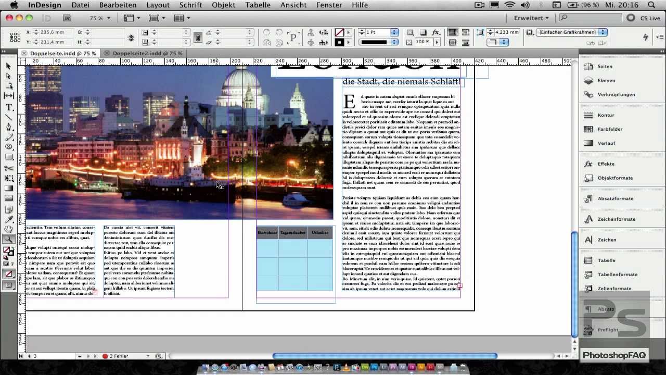
Task: Select the Zoom magnifier tool
Action: pos(8,239)
